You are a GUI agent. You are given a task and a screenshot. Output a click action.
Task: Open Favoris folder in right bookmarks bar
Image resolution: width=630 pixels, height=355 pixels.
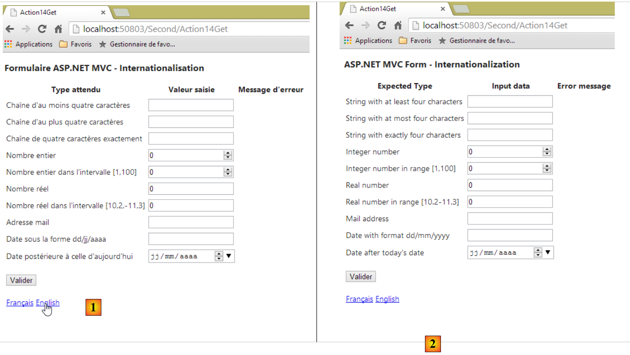pyautogui.click(x=415, y=40)
